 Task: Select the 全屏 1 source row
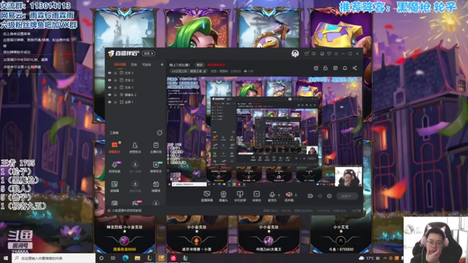tap(136, 102)
